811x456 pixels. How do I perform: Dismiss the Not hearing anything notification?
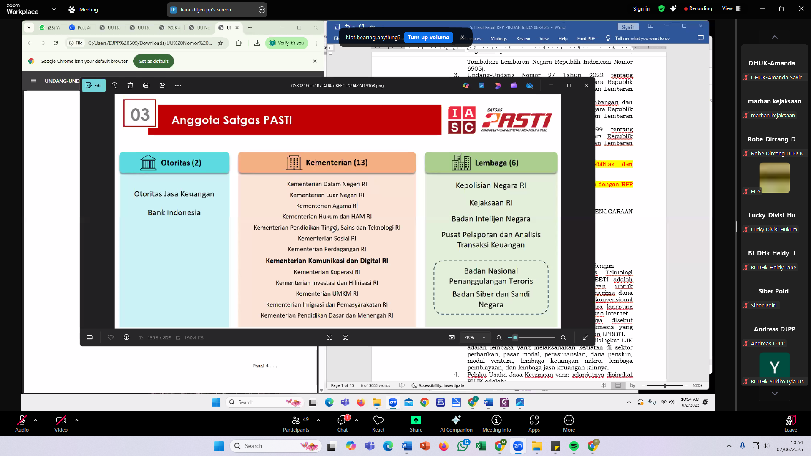(463, 37)
